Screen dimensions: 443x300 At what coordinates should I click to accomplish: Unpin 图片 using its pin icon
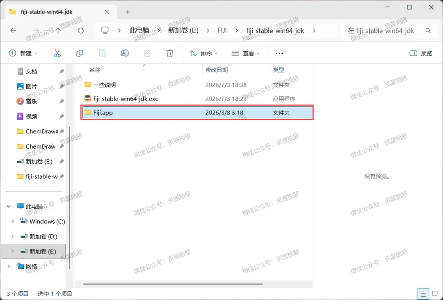pyautogui.click(x=61, y=86)
